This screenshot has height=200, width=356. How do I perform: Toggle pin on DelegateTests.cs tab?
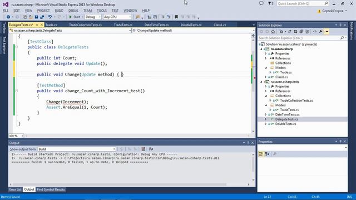(x=37, y=24)
